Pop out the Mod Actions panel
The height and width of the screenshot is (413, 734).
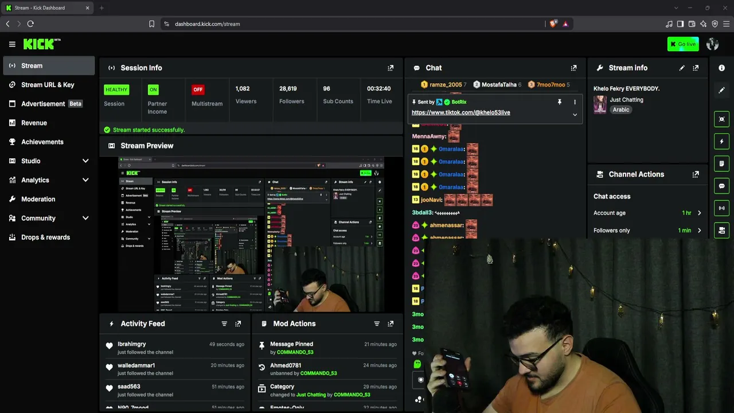point(391,324)
